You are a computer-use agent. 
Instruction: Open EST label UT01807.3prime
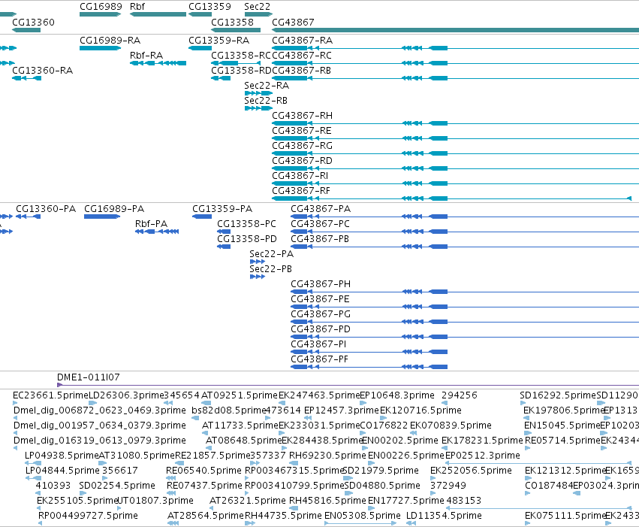tap(155, 501)
